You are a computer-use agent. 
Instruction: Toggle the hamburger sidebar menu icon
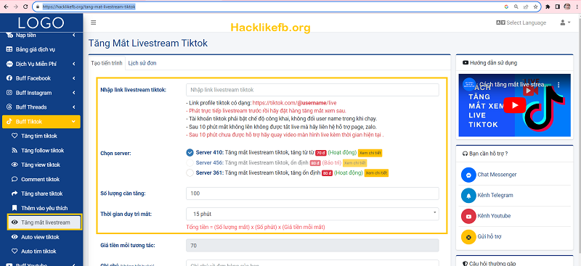pyautogui.click(x=94, y=22)
